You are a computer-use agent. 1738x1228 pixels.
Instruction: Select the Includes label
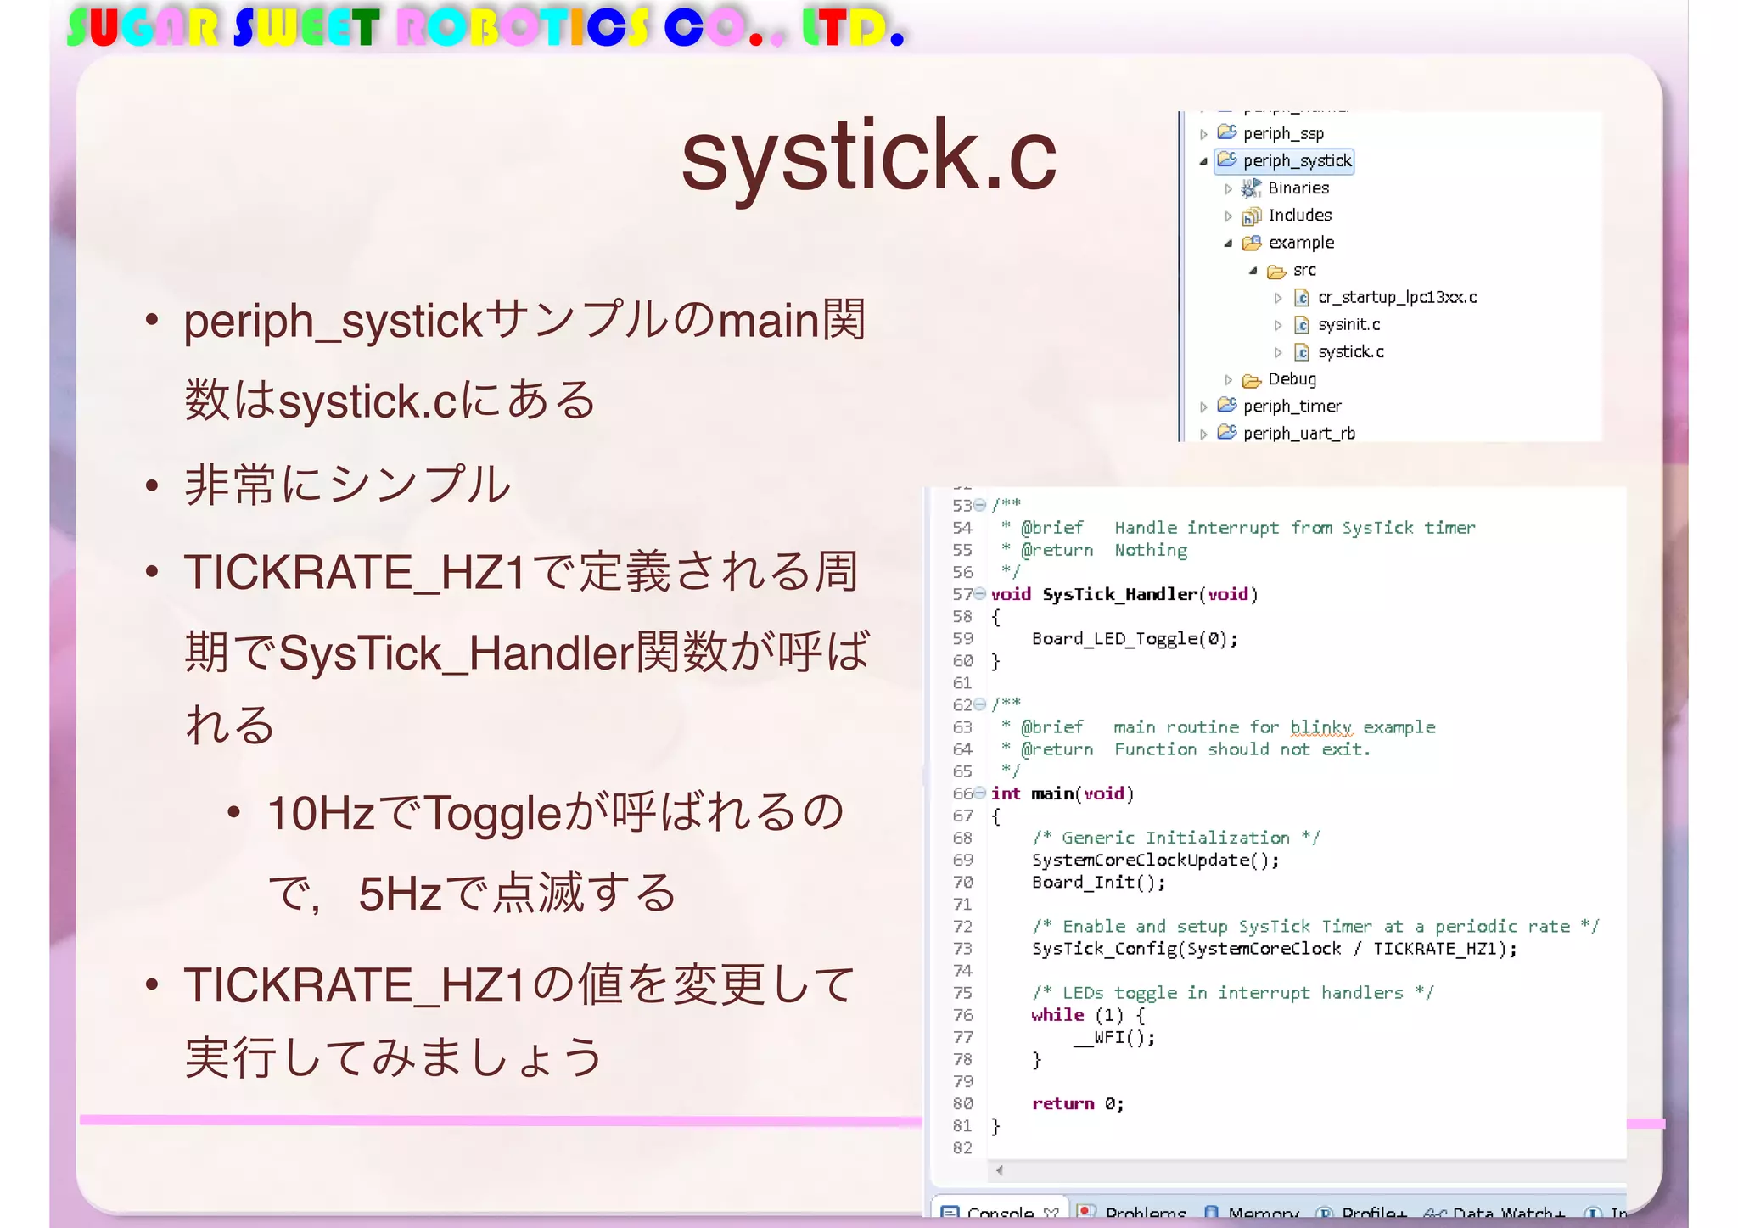click(1299, 215)
